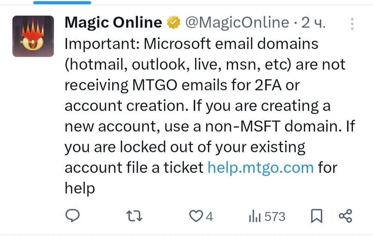Select the blue underlined active tab indicator

coord(62,2)
